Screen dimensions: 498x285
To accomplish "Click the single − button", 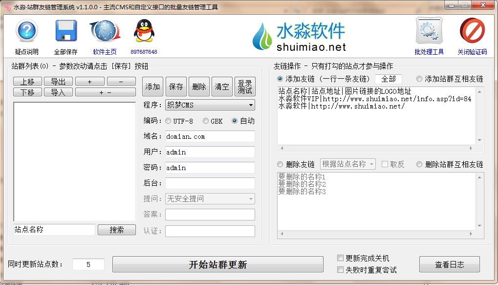I will pyautogui.click(x=121, y=82).
